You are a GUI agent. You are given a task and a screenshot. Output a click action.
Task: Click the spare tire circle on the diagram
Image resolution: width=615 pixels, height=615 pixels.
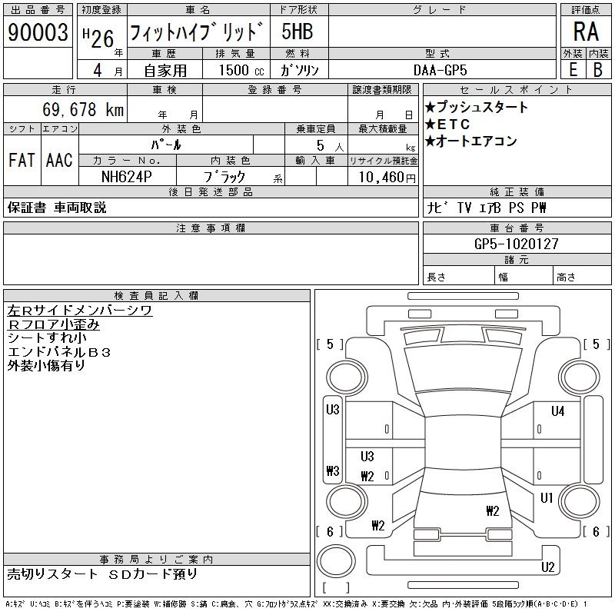[x=336, y=561]
